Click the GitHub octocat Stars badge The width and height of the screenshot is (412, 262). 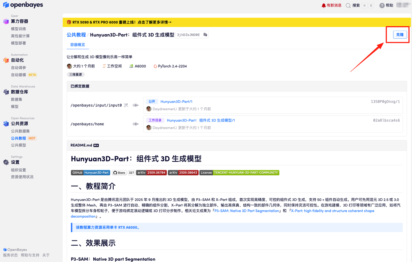click(x=119, y=173)
